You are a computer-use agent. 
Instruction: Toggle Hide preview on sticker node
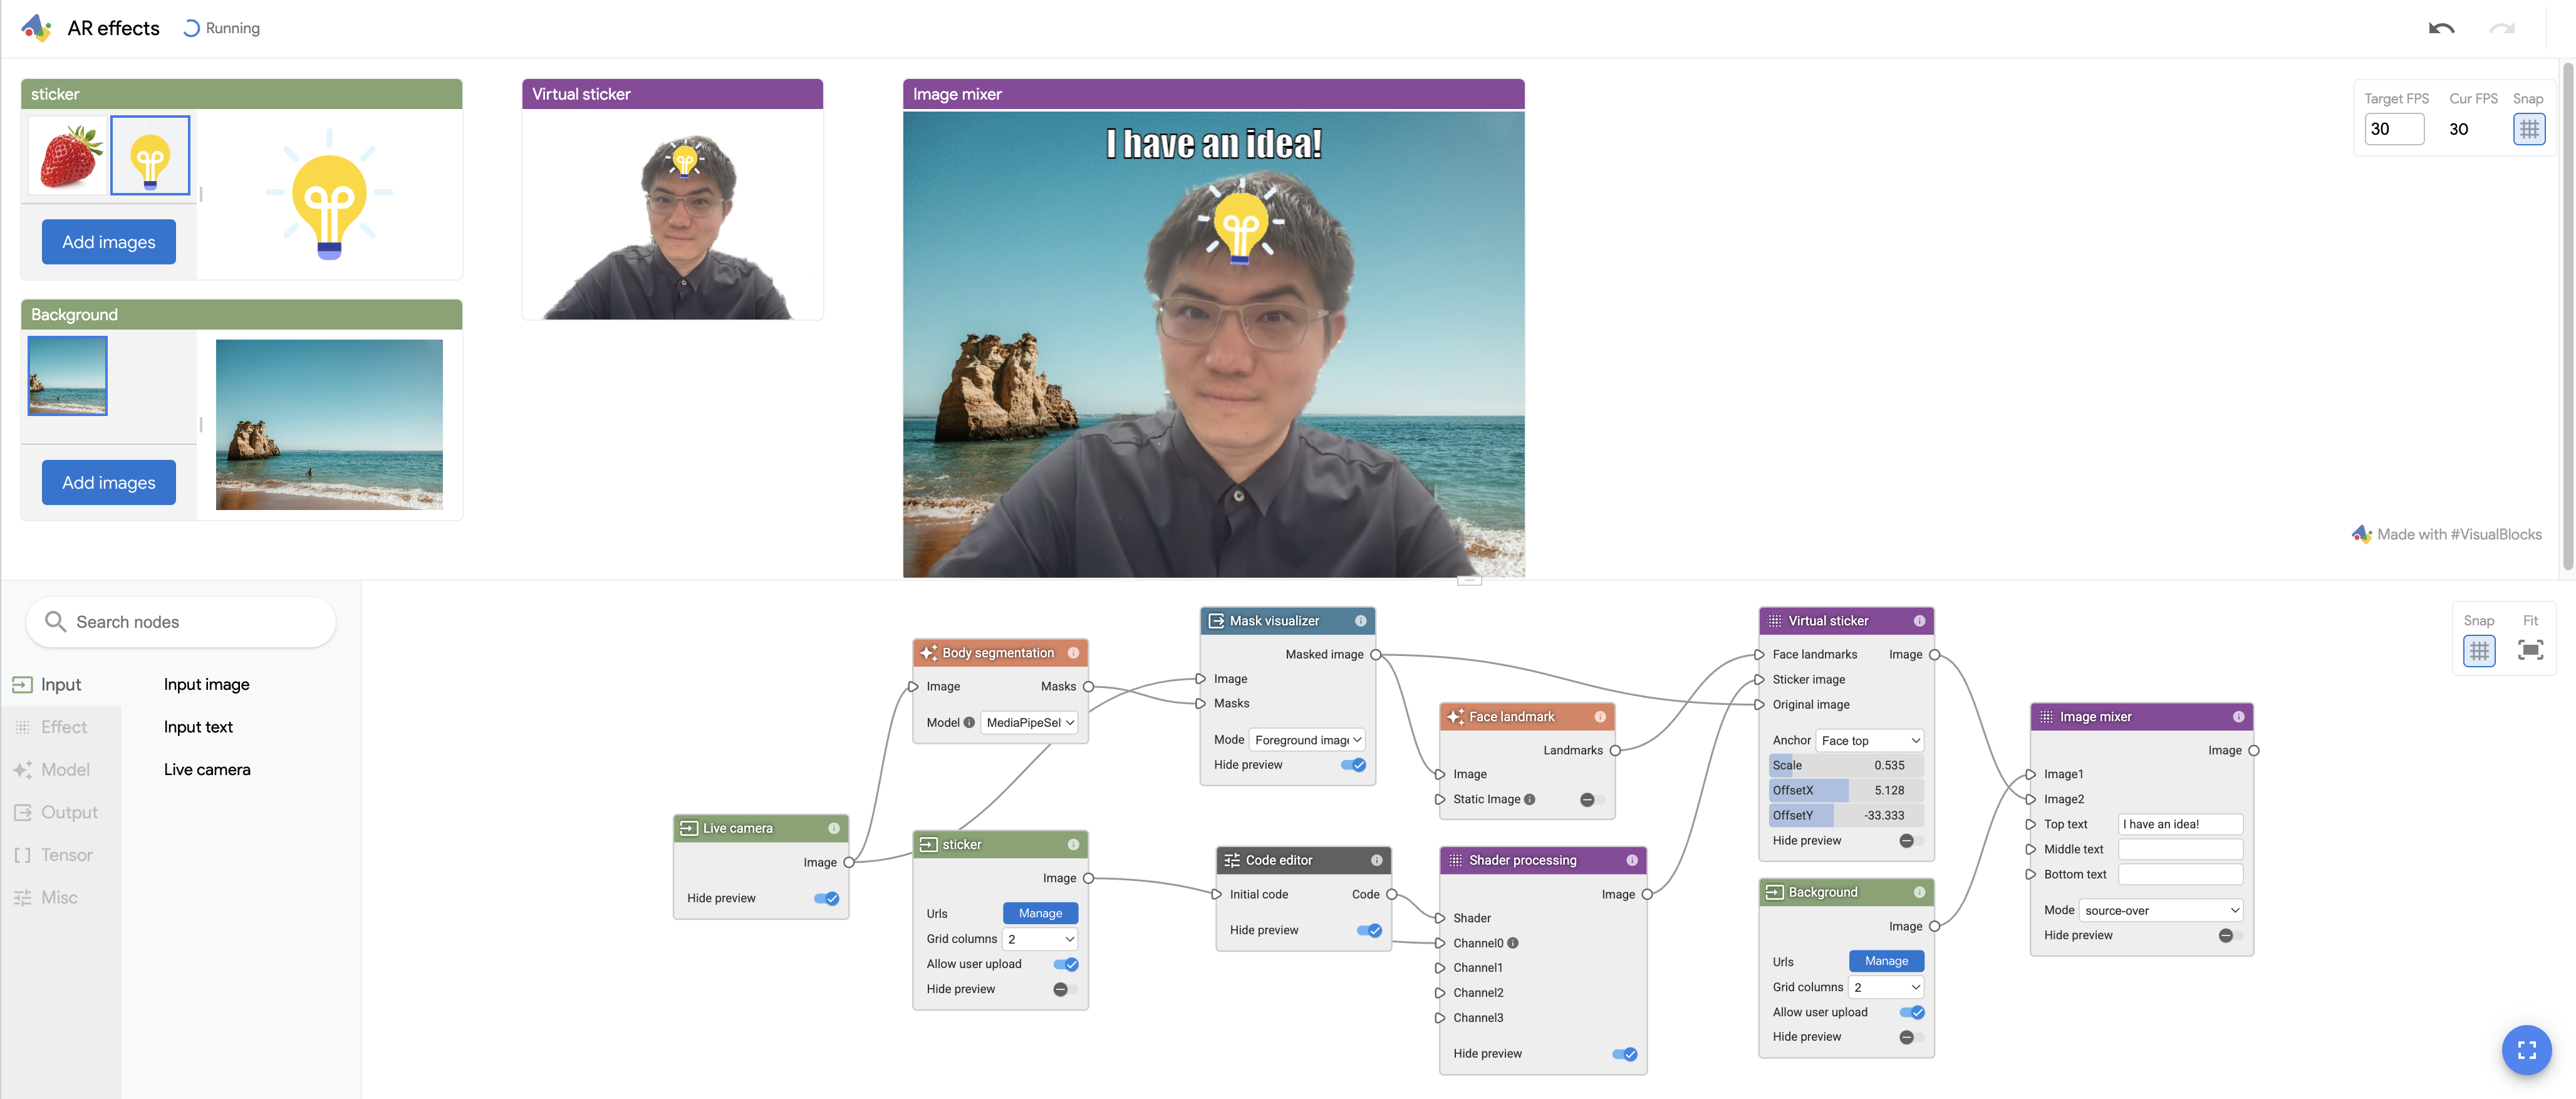(1066, 989)
